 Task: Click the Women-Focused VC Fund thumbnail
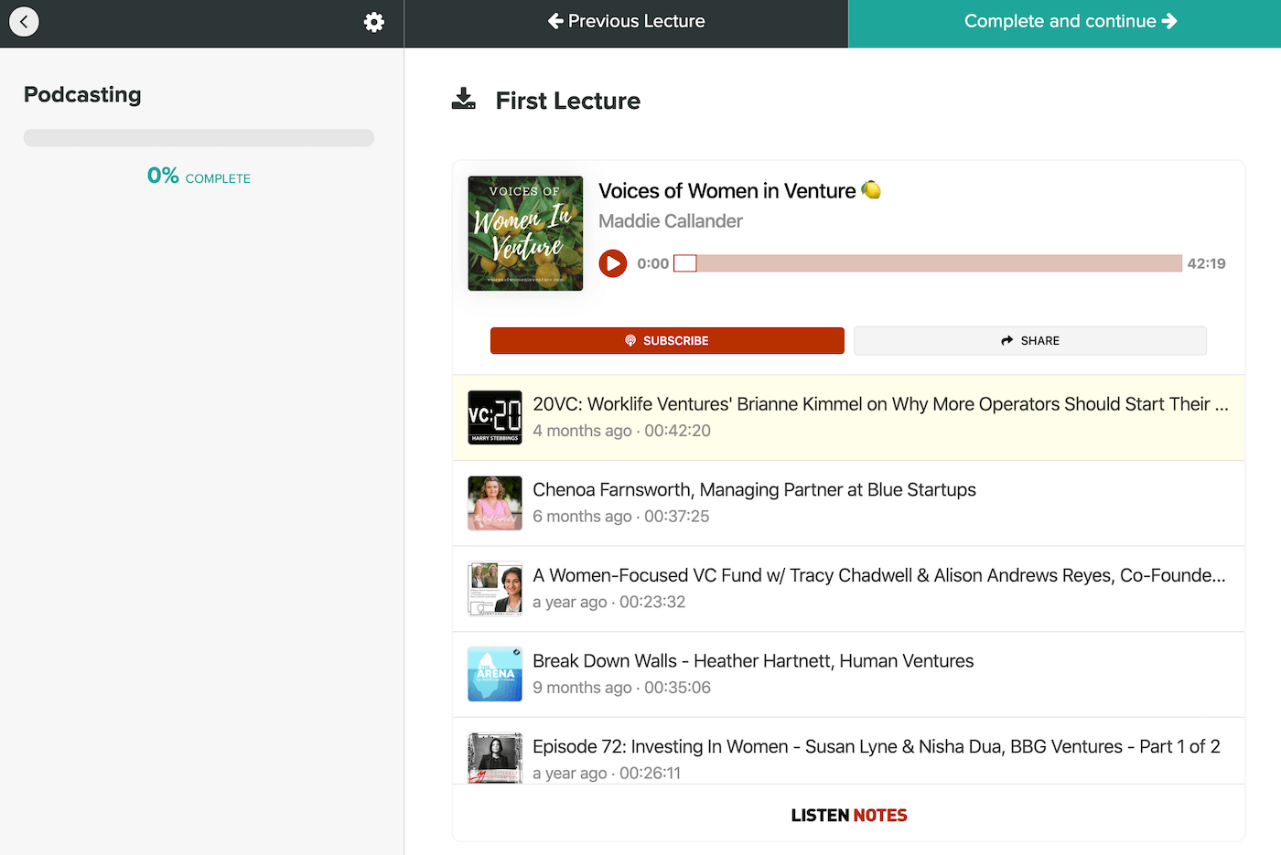[495, 589]
